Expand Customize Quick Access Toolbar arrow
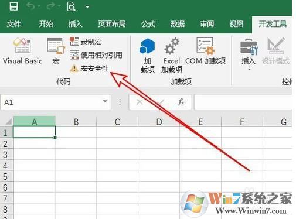The height and width of the screenshot is (219, 296). (87, 6)
